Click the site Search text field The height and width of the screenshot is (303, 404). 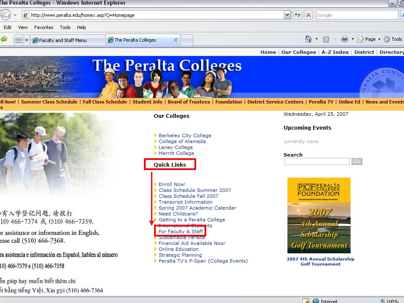[317, 161]
